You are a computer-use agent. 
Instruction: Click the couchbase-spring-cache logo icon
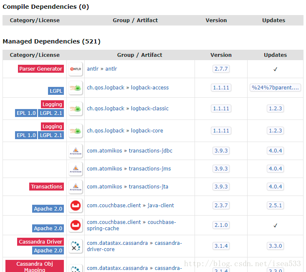[x=76, y=225]
